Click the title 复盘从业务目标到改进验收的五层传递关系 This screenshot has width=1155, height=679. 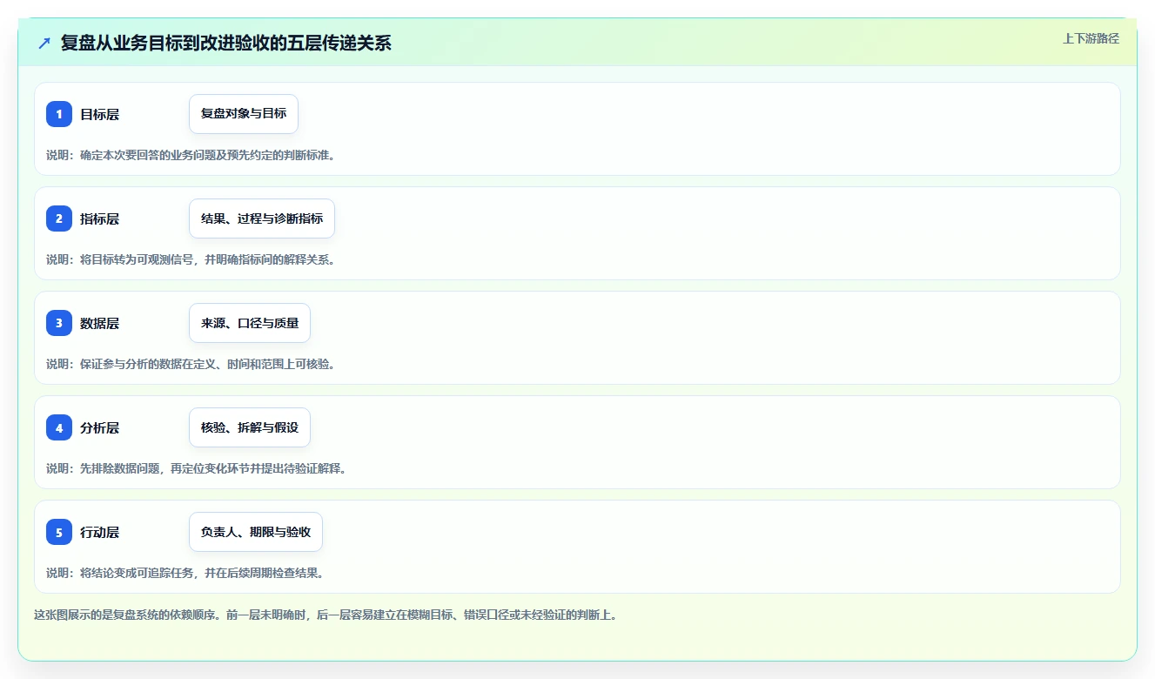226,43
